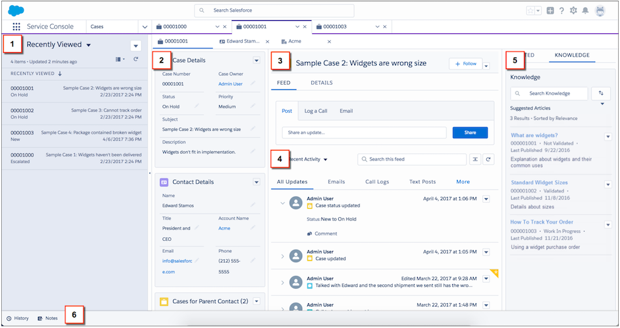This screenshot has height=328, width=620.
Task: Open the 00001000 tab dropdown chevron
Action: 217,27
